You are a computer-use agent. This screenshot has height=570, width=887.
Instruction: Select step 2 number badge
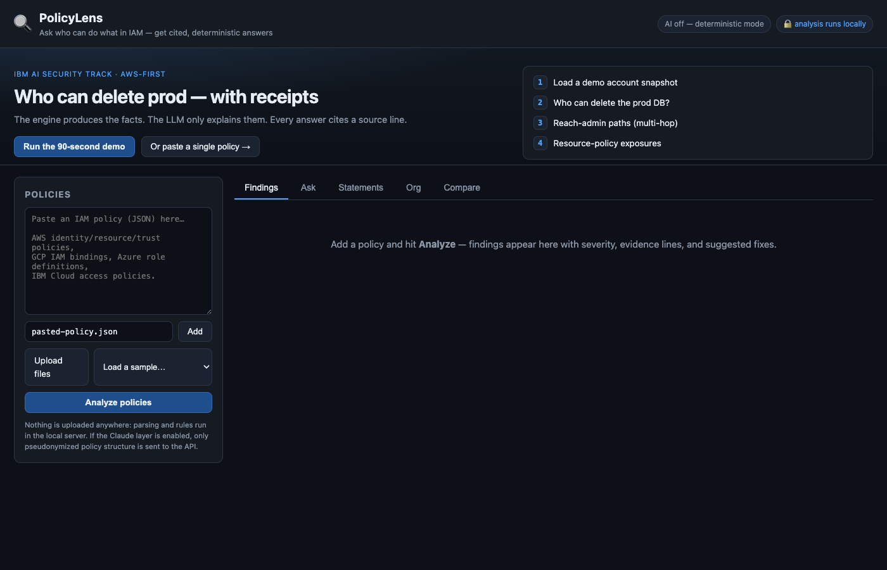coord(540,103)
